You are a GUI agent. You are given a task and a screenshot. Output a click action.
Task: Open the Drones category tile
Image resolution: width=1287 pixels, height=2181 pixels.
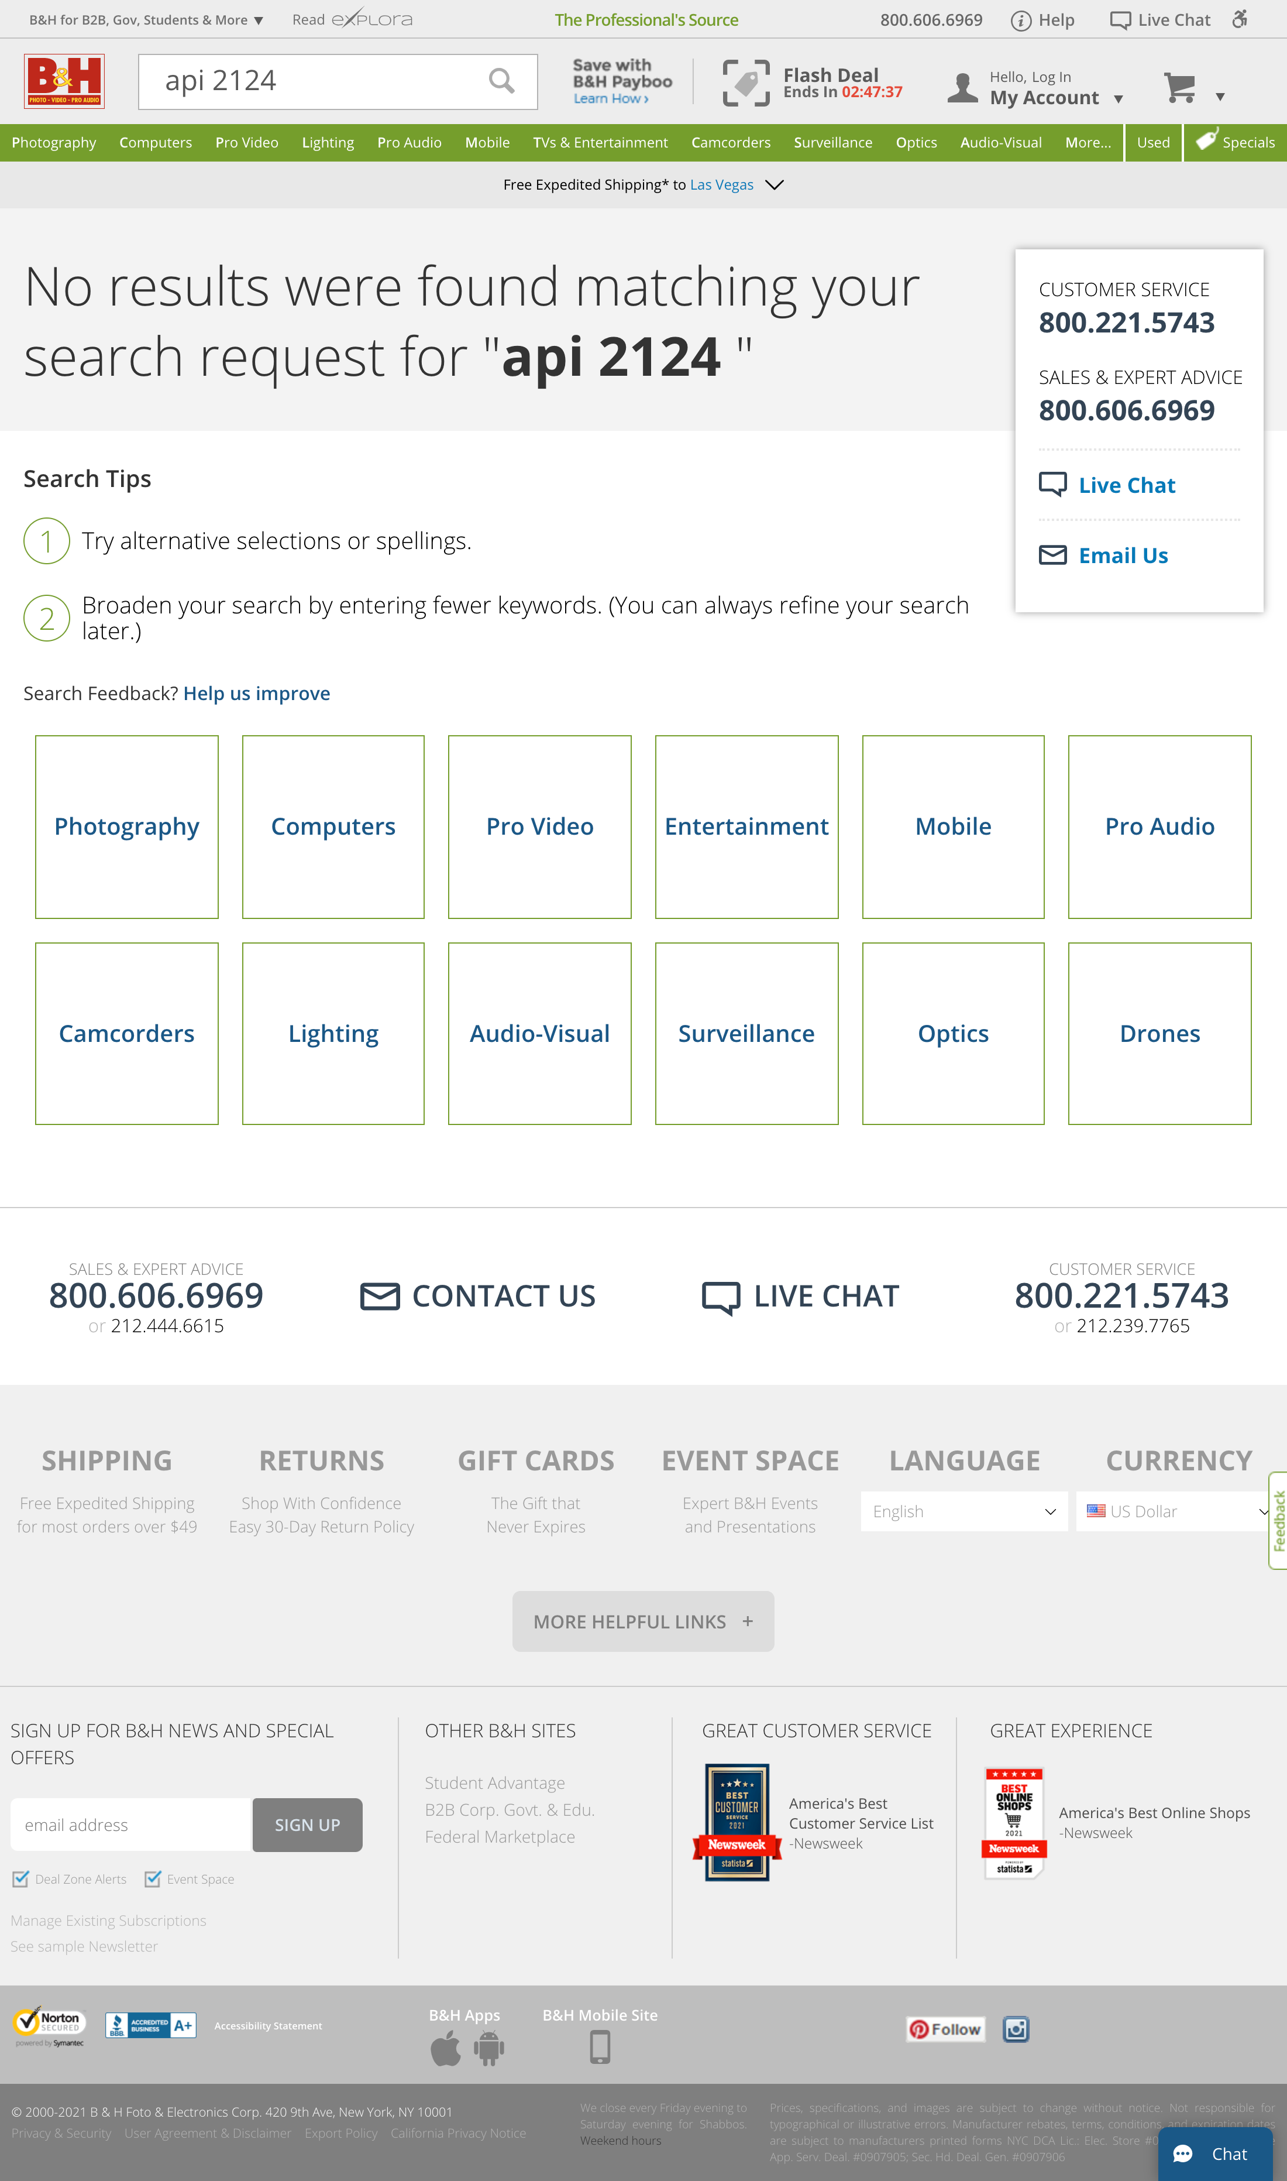1159,1033
